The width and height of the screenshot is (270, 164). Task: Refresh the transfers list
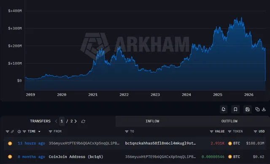pyautogui.click(x=83, y=121)
